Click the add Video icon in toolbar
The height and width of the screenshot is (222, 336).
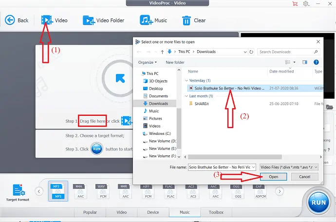click(x=47, y=20)
